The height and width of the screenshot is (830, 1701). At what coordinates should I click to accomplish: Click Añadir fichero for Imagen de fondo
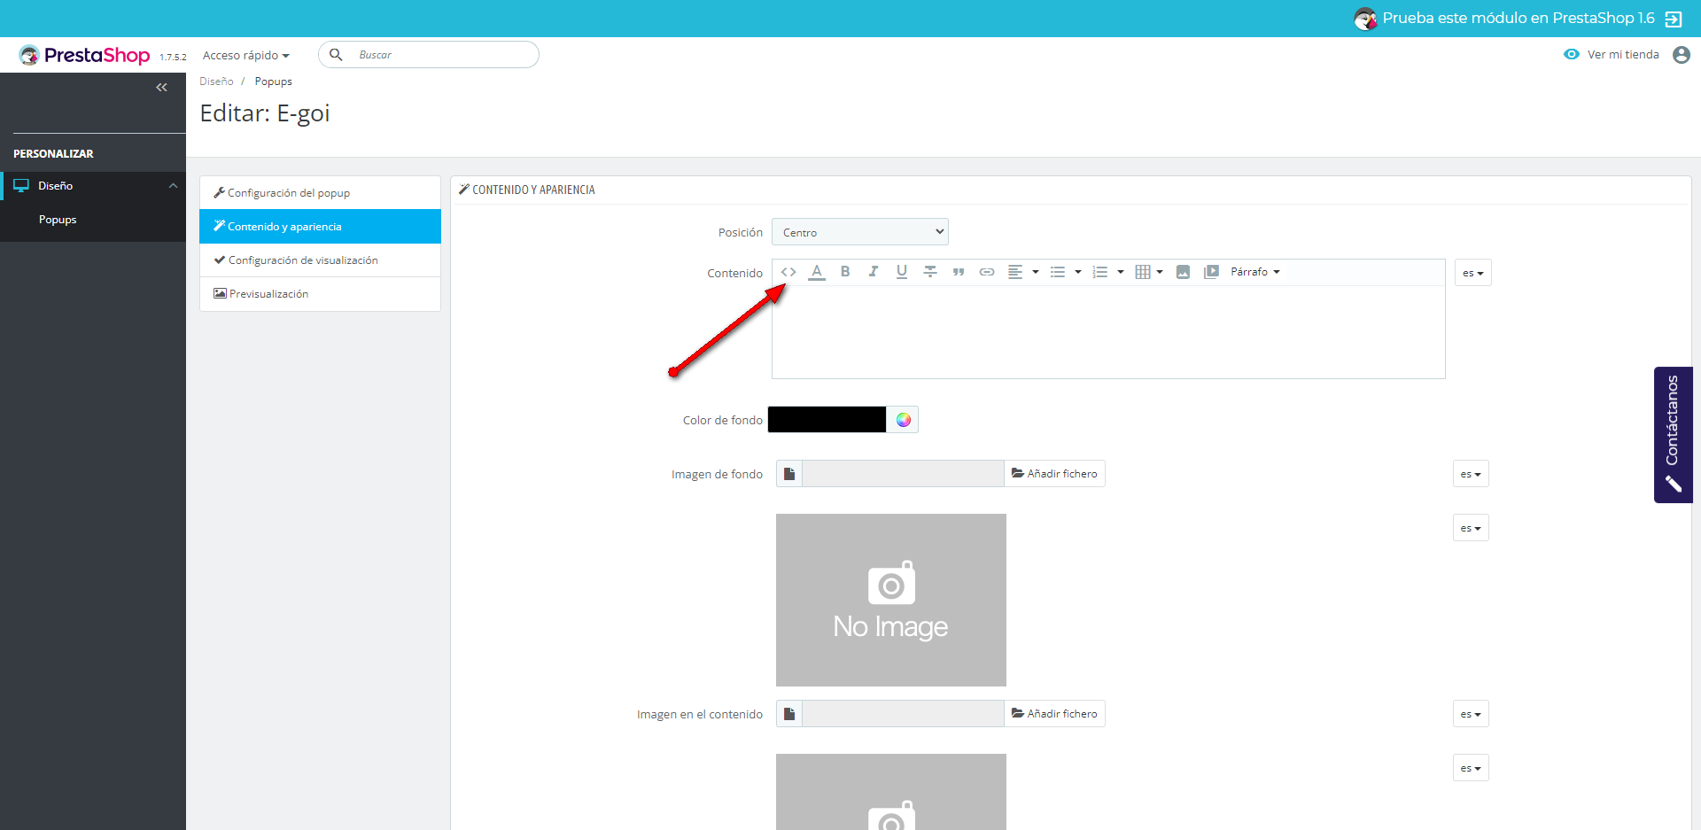coord(1054,474)
